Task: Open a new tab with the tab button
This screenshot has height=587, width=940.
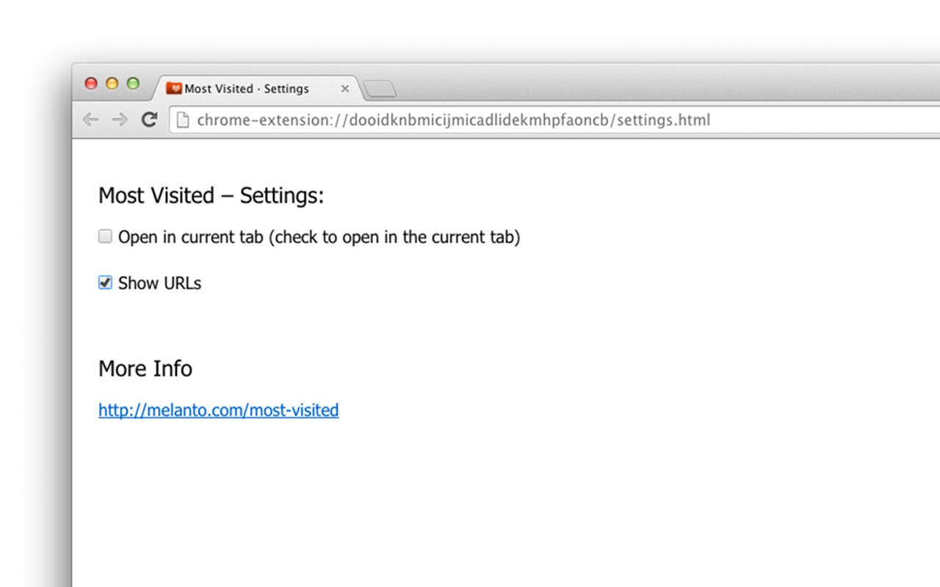Action: (380, 90)
